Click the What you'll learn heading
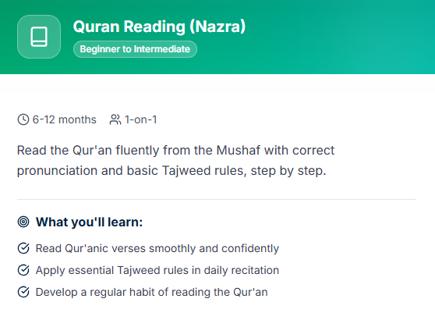Viewport: 435px width, 313px height. point(89,222)
